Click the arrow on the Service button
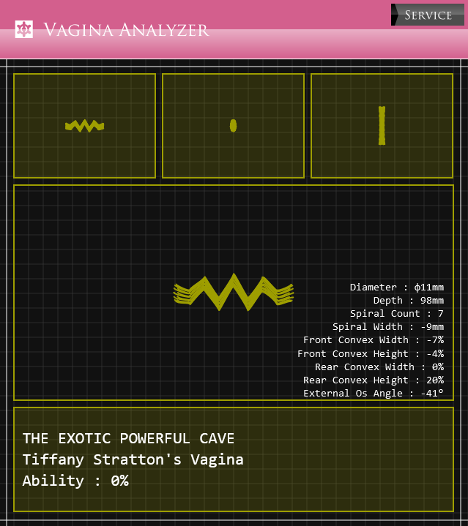468x526 pixels. click(x=396, y=15)
